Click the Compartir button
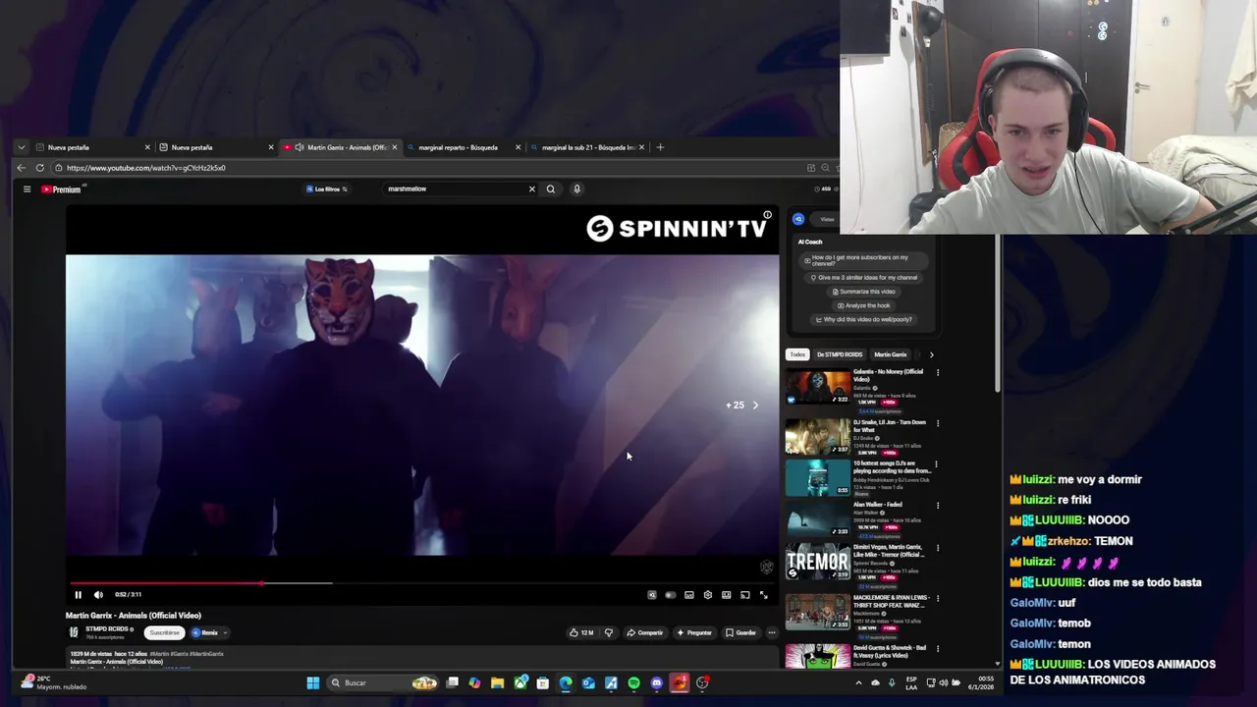 pyautogui.click(x=645, y=632)
